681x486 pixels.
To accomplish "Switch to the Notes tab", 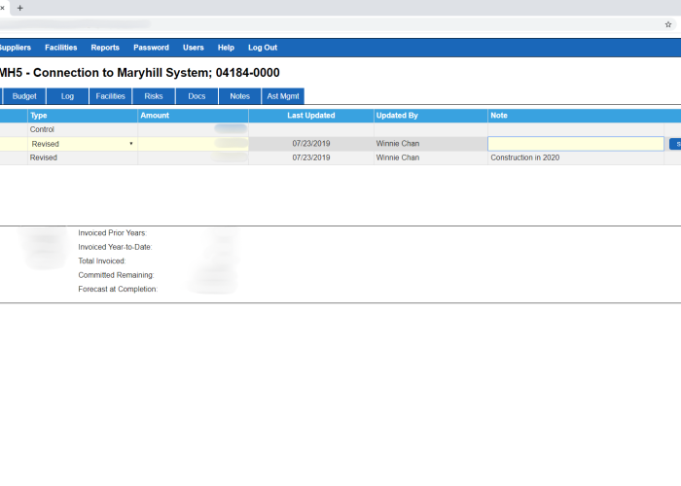I will tap(239, 96).
